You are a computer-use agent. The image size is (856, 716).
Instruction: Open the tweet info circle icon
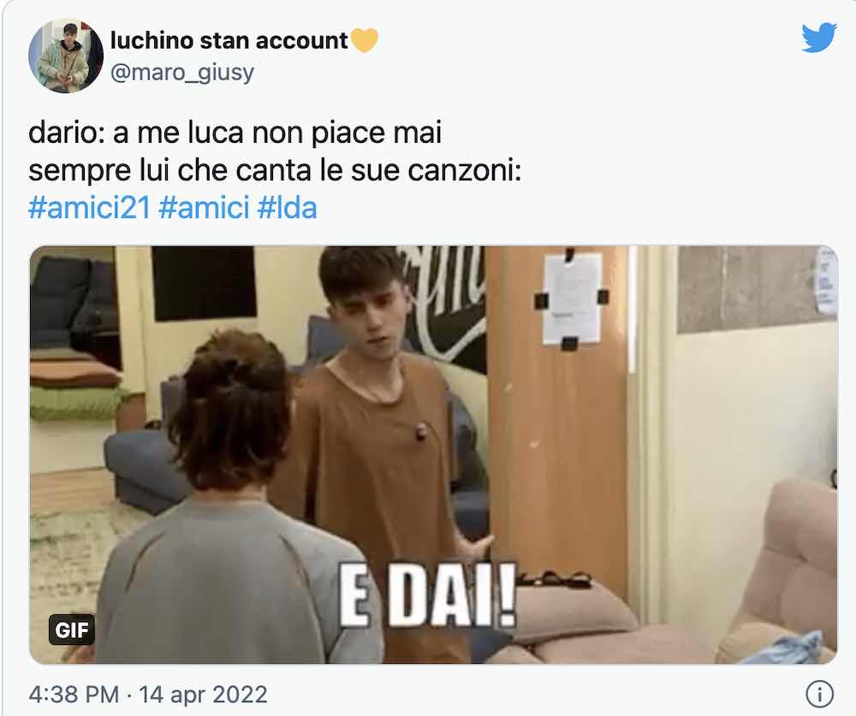(x=819, y=694)
